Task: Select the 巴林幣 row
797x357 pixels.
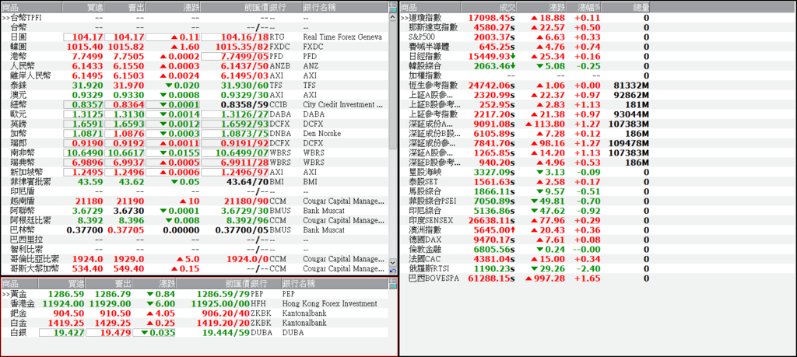Action: pyautogui.click(x=194, y=230)
